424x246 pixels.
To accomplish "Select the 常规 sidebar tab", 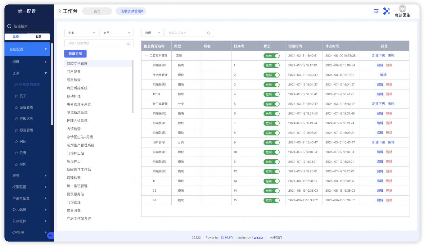I will [x=16, y=37].
